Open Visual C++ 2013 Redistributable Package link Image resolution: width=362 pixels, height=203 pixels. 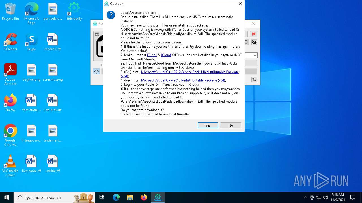(x=183, y=80)
